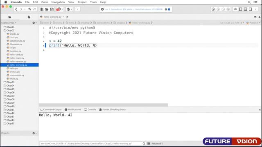The width and height of the screenshot is (262, 147).
Task: Switch to the Command Output tab
Action: pos(51,109)
